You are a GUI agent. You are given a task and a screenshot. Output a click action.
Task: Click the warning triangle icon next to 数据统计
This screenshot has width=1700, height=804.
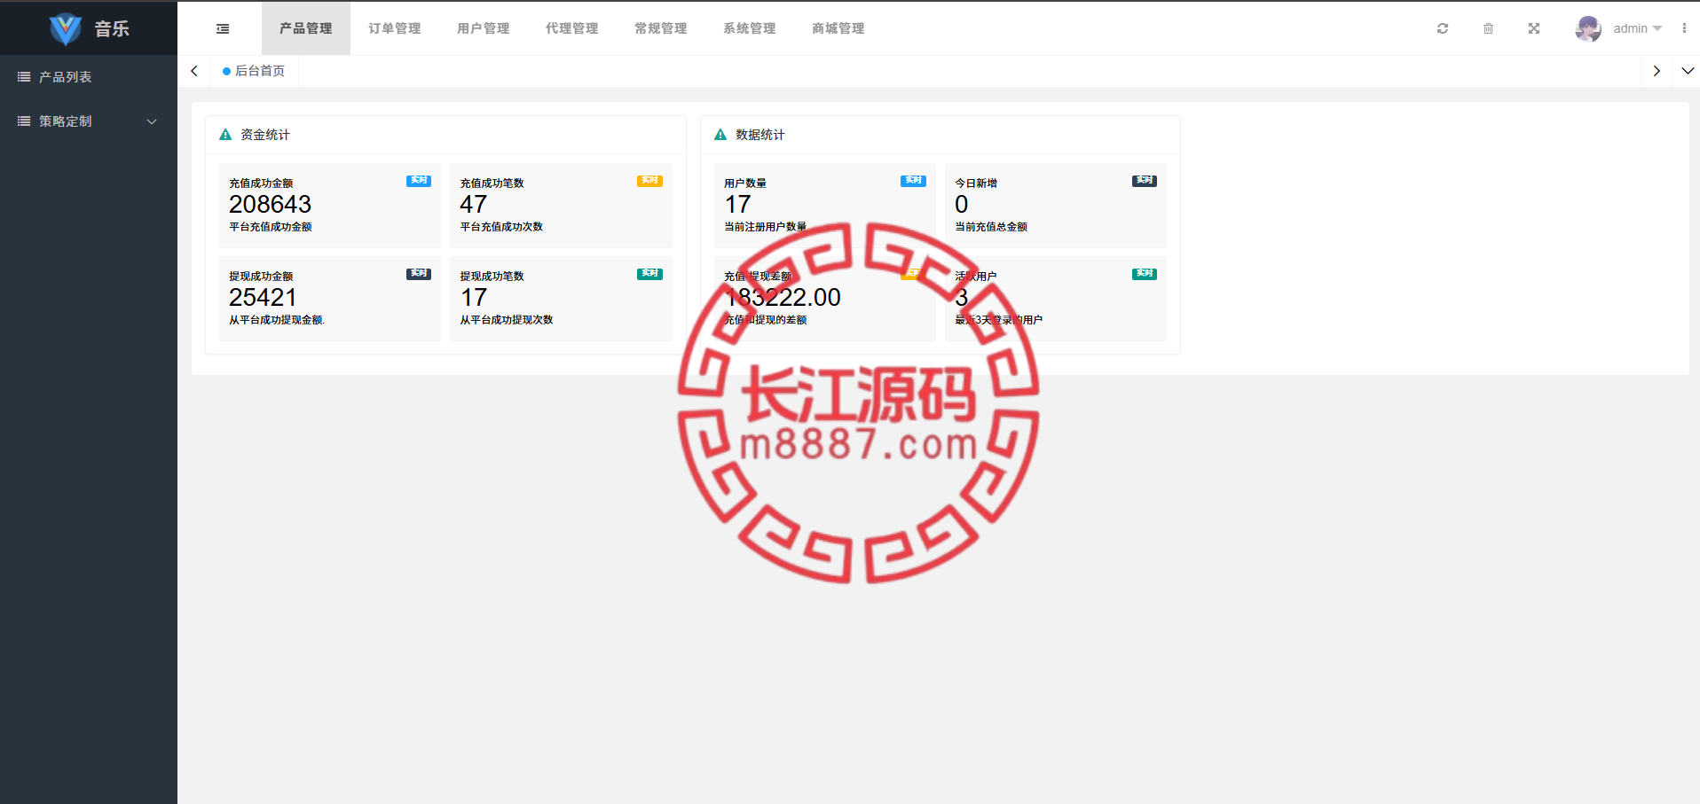(720, 135)
